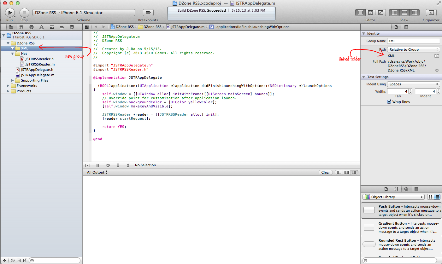Expand the Frameworks group
This screenshot has height=264, width=442.
[9, 86]
